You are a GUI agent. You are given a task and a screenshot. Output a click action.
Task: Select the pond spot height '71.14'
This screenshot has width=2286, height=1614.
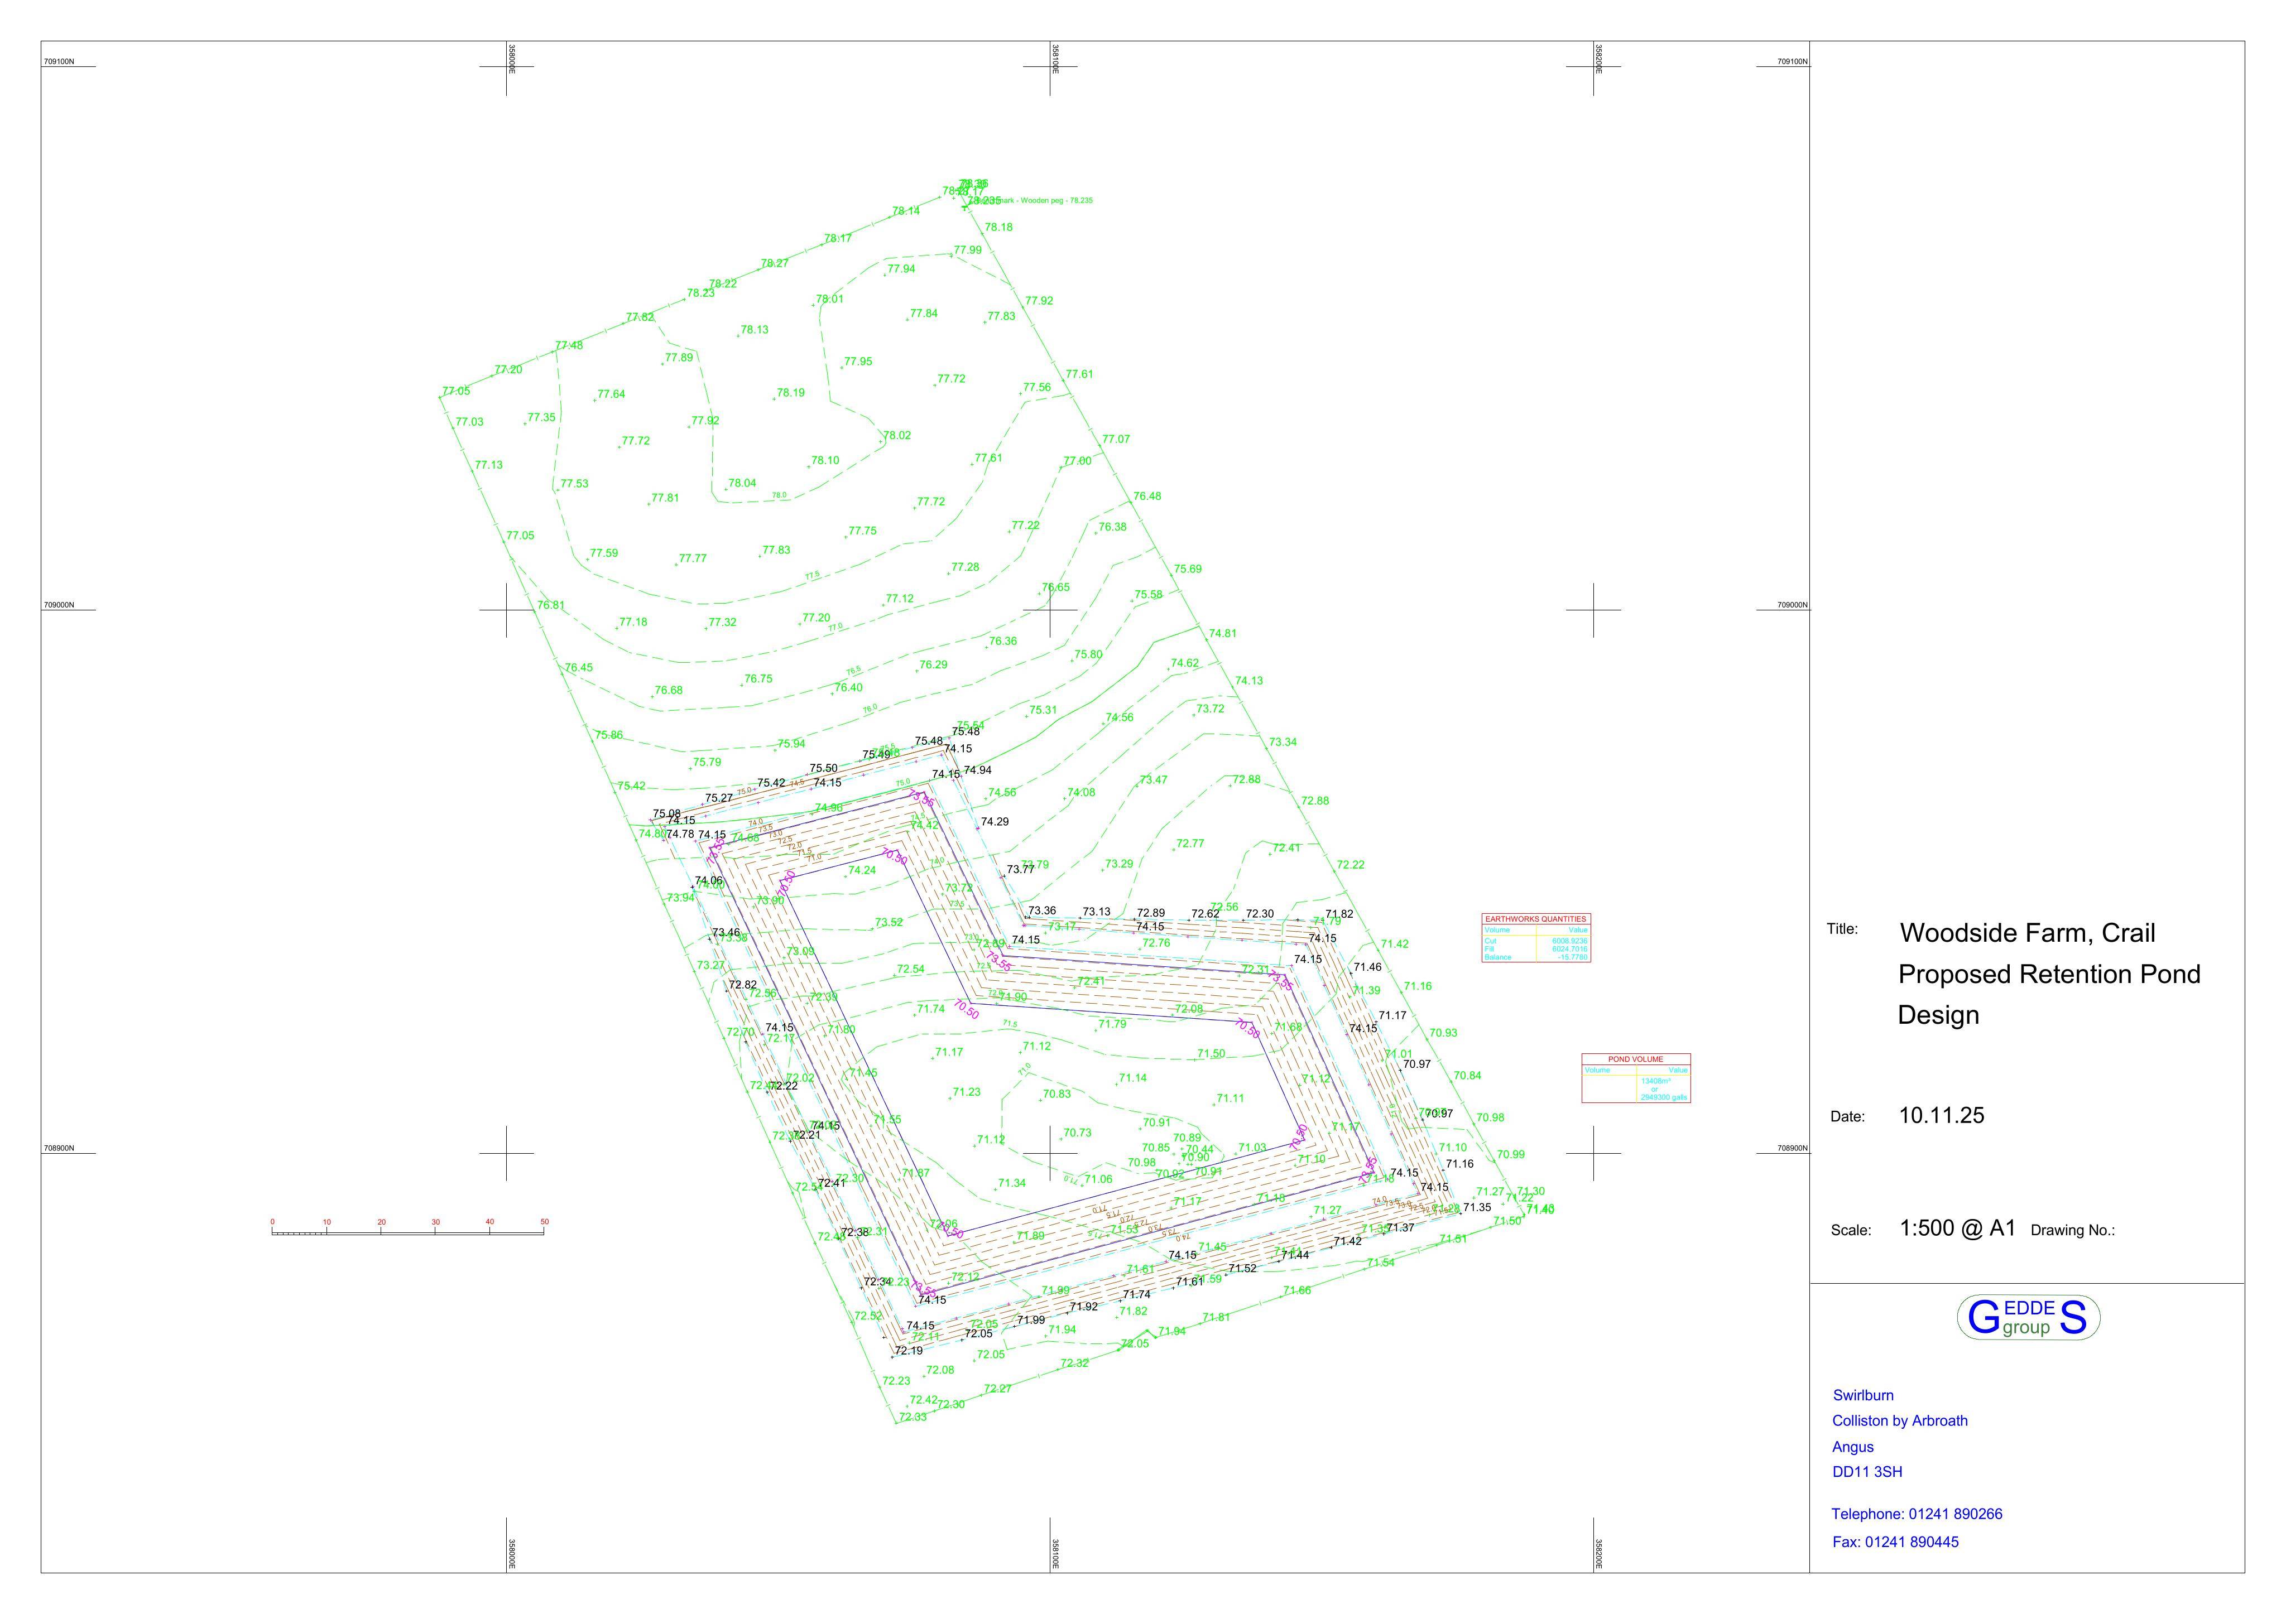click(1133, 1078)
